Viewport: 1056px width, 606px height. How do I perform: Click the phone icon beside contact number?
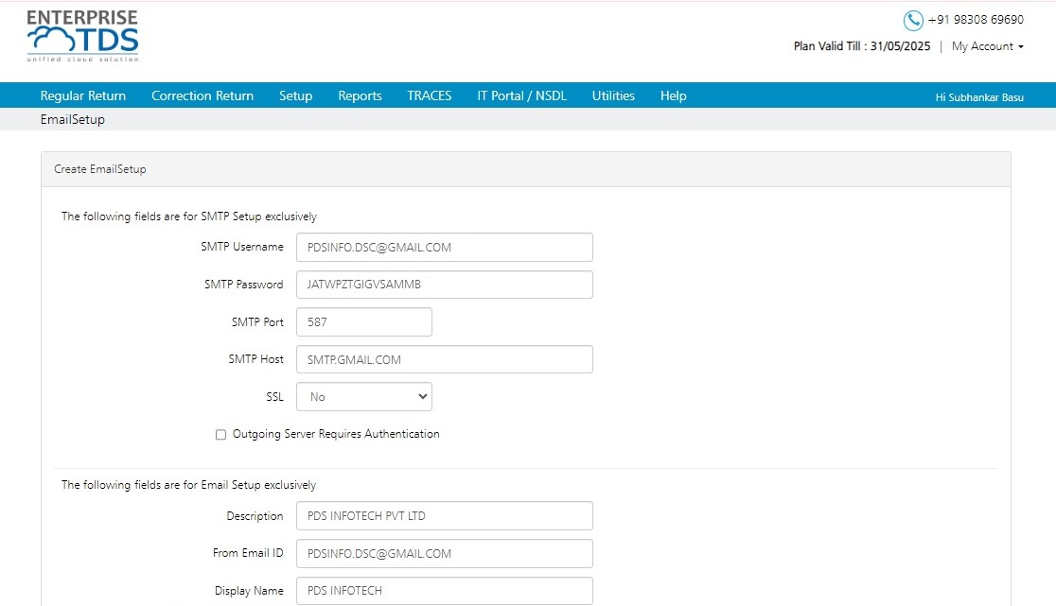click(912, 20)
